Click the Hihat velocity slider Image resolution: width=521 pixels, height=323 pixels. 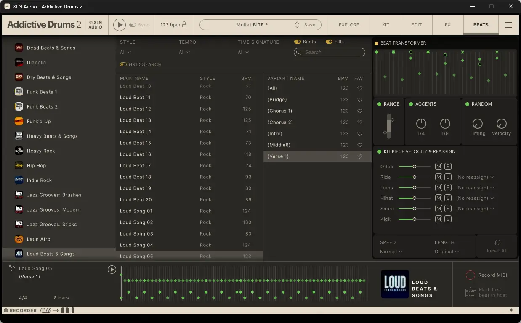click(415, 198)
